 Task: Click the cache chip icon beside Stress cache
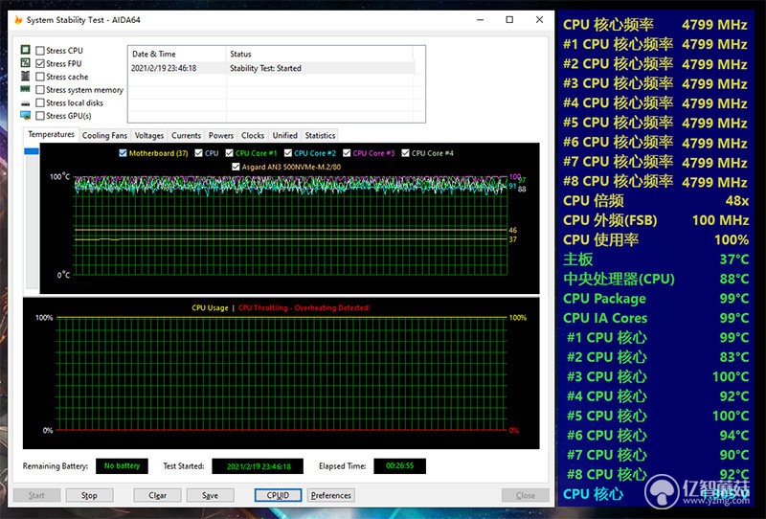(26, 77)
